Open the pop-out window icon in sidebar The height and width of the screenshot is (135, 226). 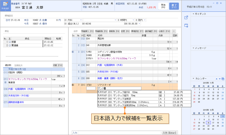[x=186, y=18]
